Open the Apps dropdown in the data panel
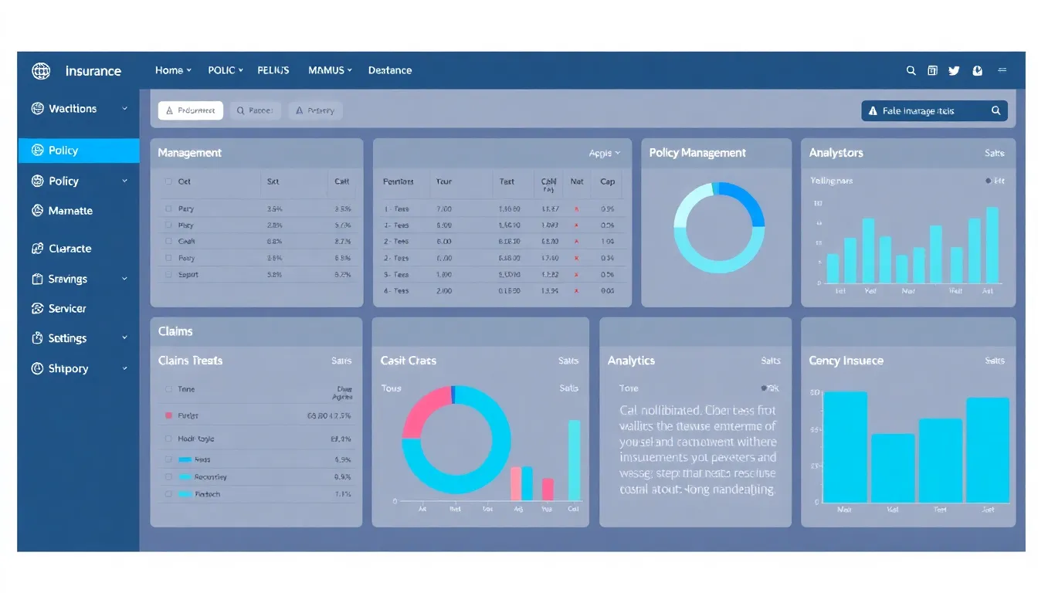The width and height of the screenshot is (1038, 593). click(x=603, y=153)
